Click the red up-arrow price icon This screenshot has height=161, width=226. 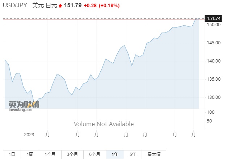click(x=60, y=6)
